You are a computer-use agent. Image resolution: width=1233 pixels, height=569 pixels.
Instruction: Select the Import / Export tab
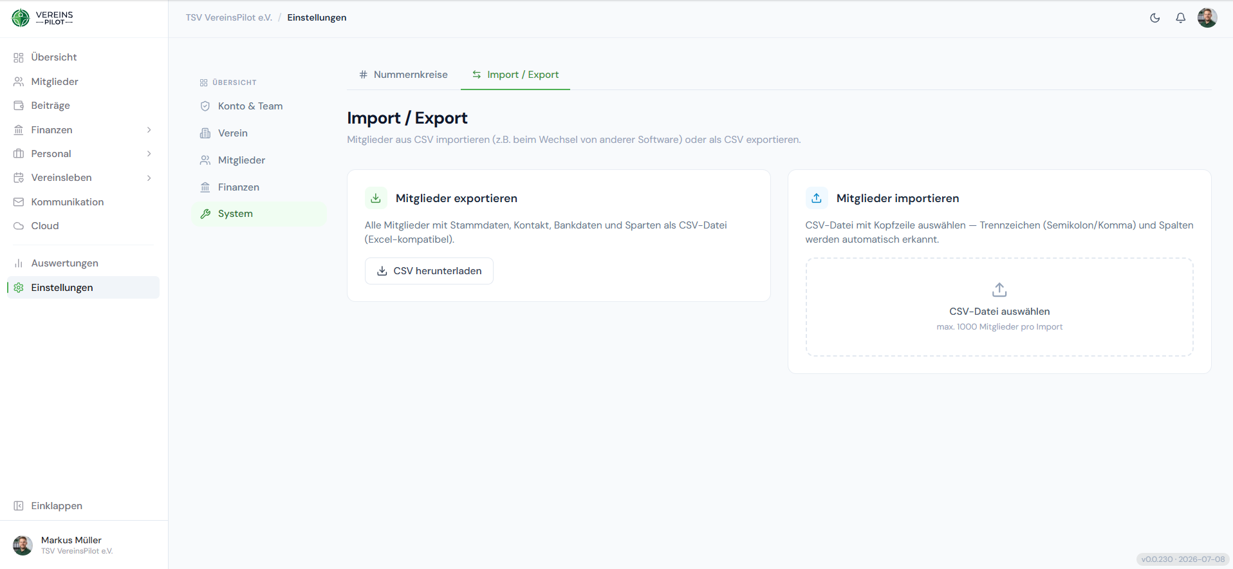click(515, 75)
